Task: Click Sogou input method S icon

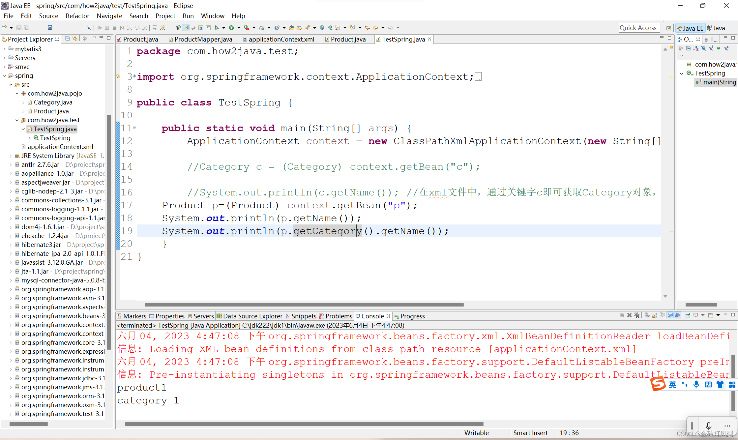Action: tap(658, 384)
